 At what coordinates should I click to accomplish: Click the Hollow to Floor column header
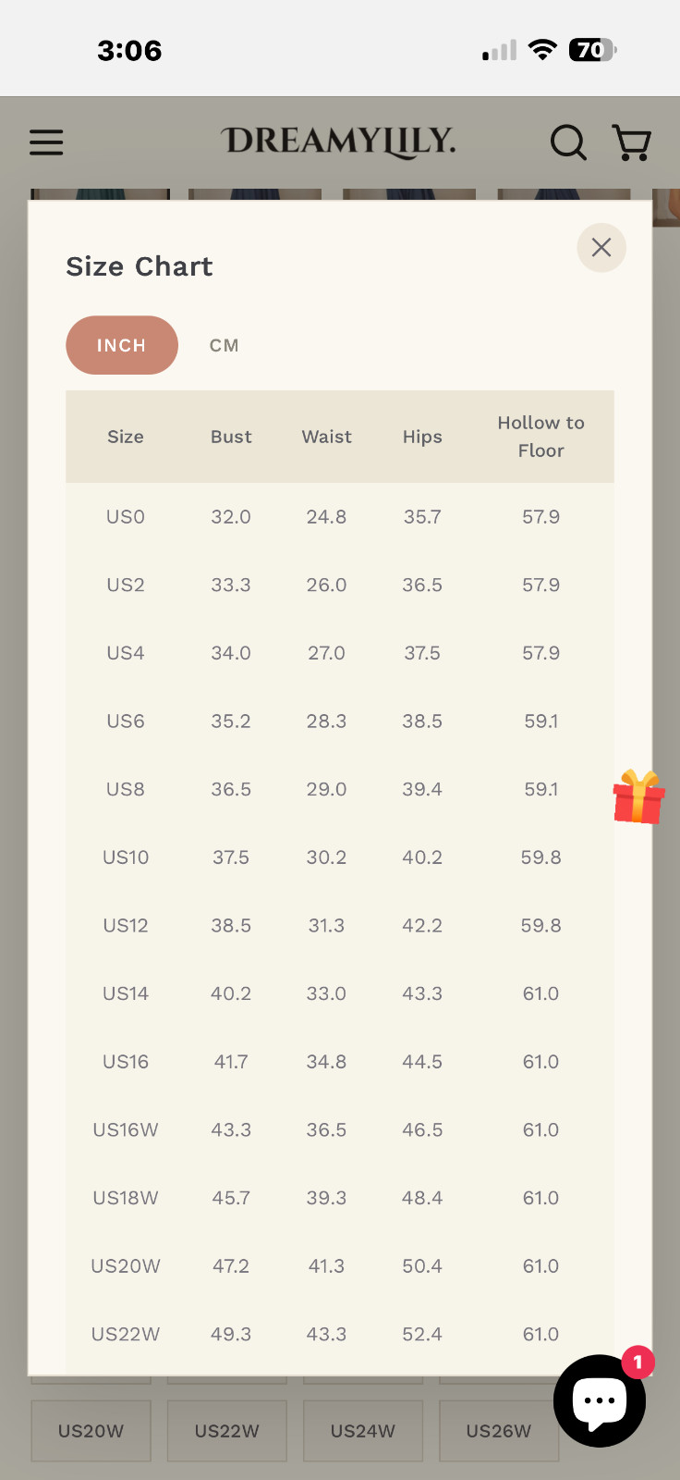click(x=540, y=437)
